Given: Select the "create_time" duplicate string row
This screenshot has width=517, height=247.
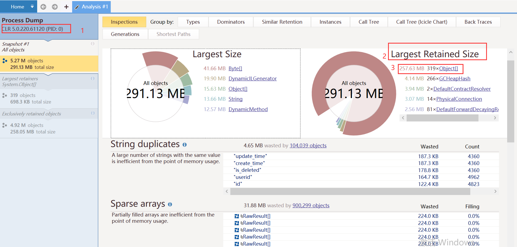Looking at the screenshot, I should point(361,163).
